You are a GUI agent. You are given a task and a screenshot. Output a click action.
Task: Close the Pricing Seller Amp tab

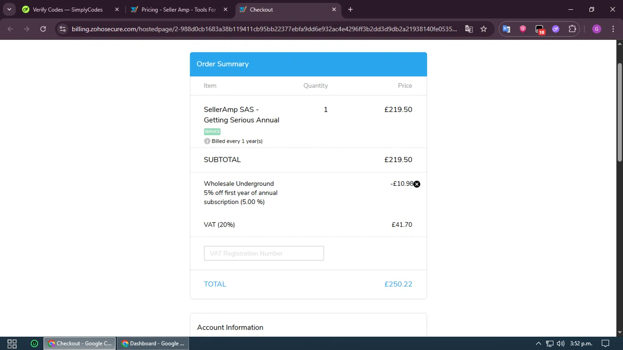click(226, 10)
